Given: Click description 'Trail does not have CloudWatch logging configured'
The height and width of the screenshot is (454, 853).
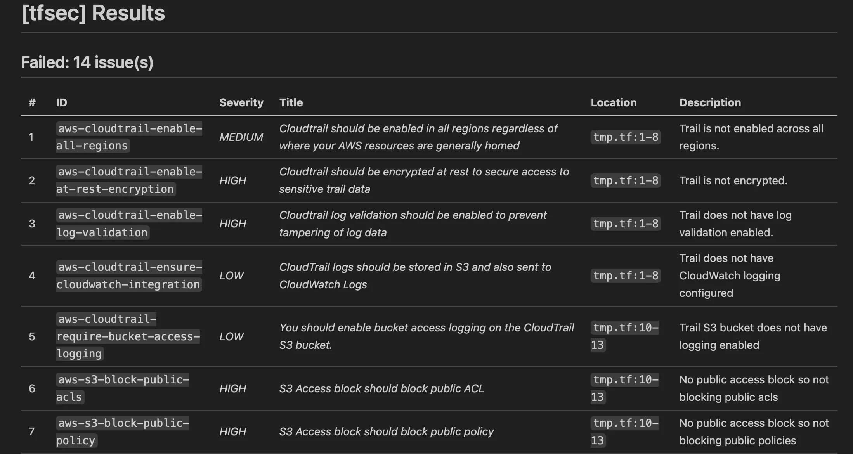Looking at the screenshot, I should pyautogui.click(x=730, y=276).
